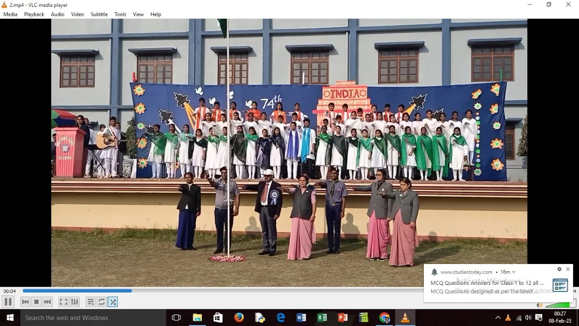Click the video playback area

[289, 153]
